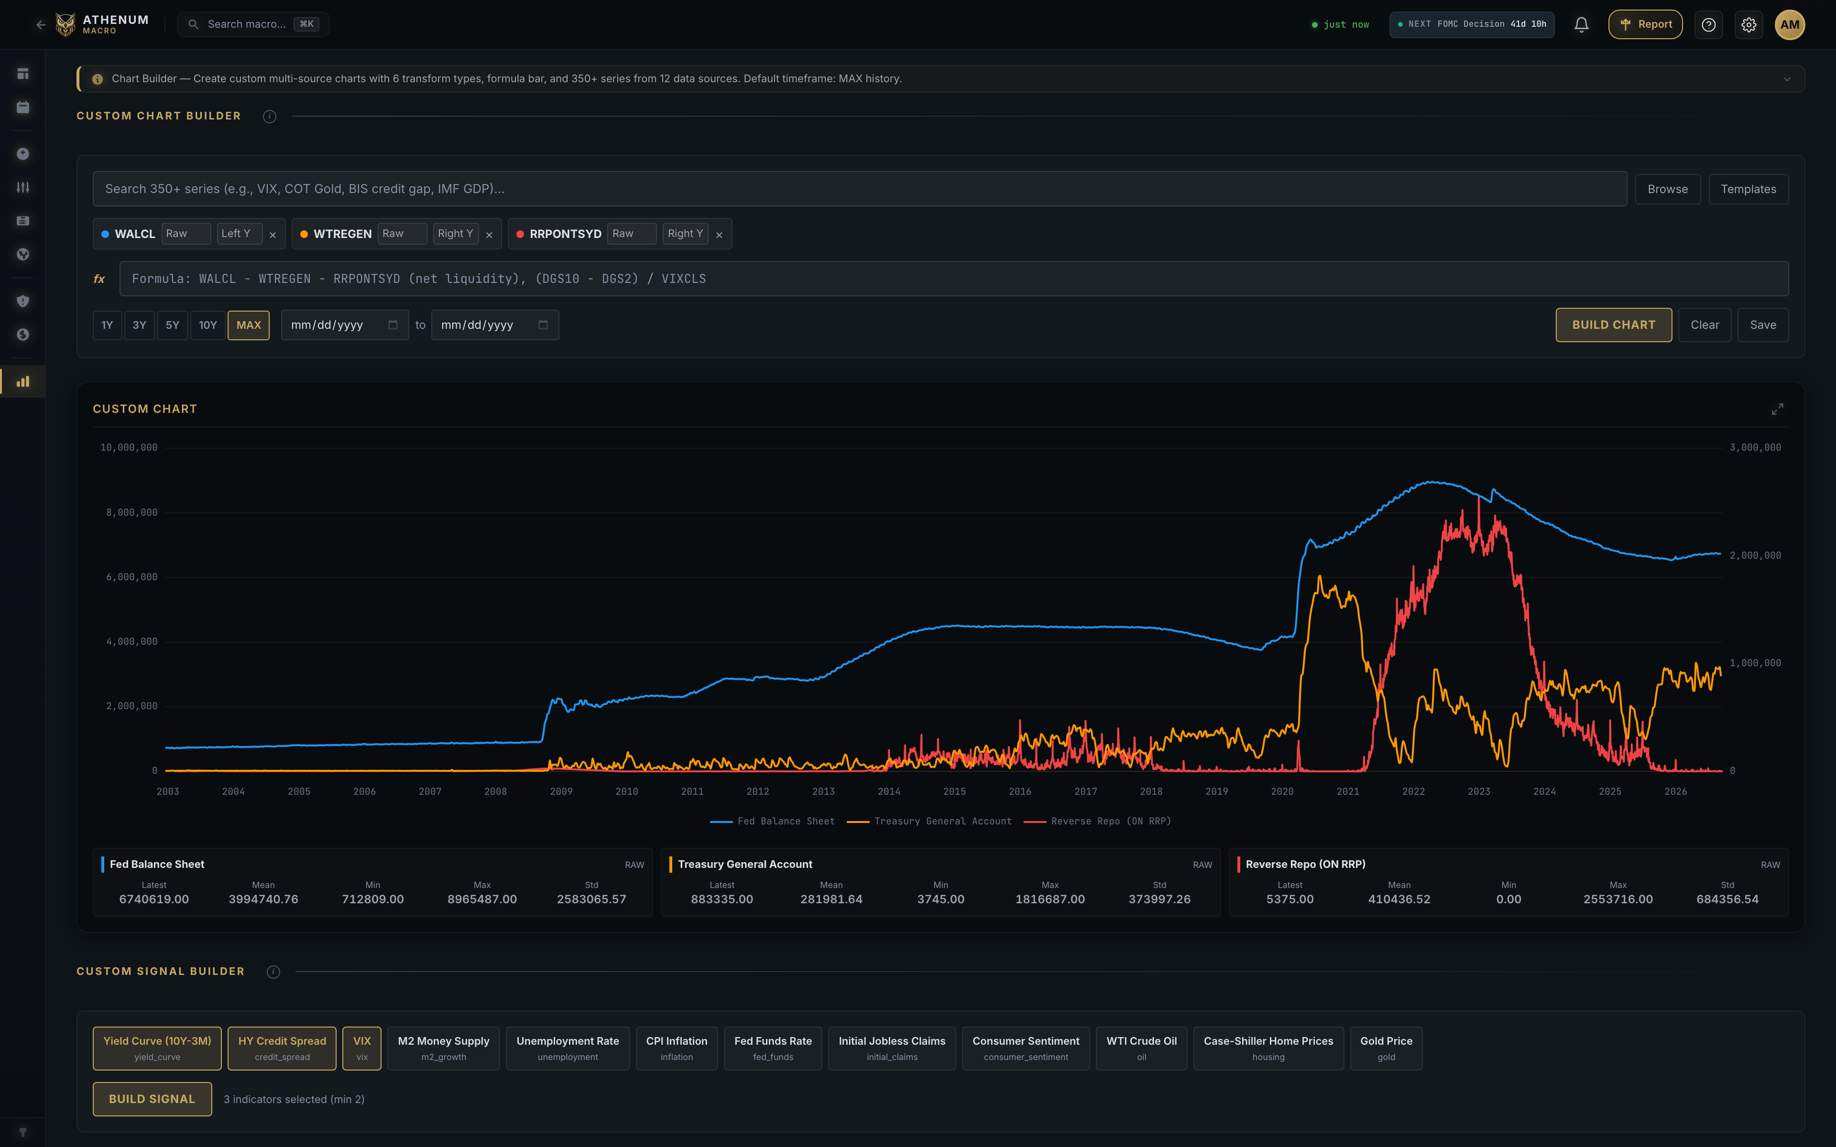The height and width of the screenshot is (1147, 1836).
Task: Remove the WALCL series chip
Action: (x=273, y=234)
